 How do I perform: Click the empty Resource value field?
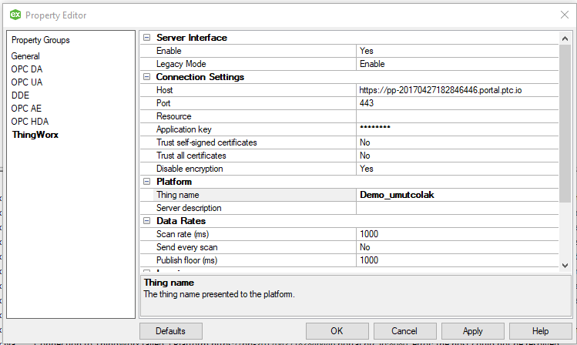click(x=458, y=116)
